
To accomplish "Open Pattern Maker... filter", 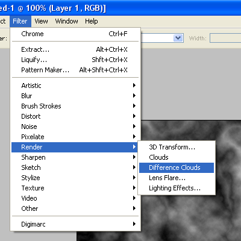I will click(x=75, y=70).
